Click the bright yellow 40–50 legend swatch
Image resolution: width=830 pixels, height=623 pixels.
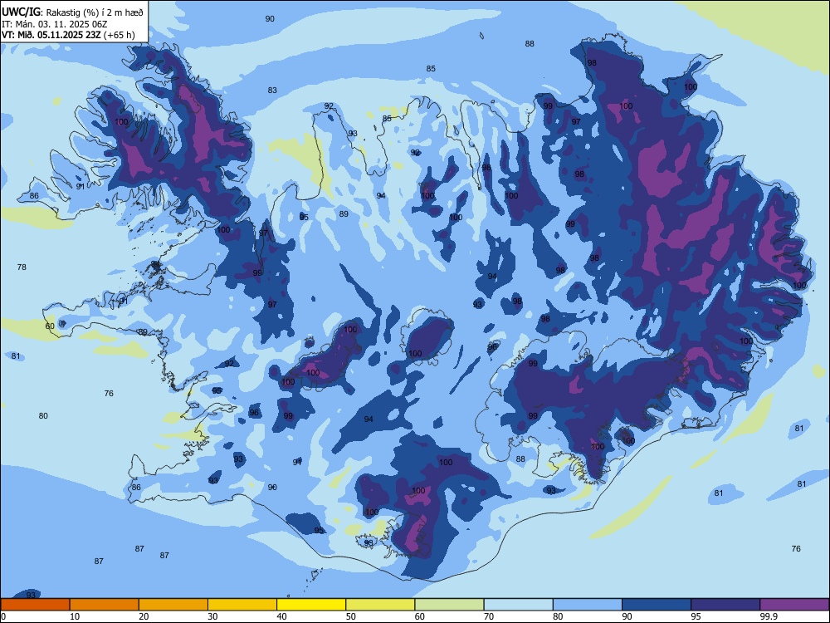[311, 605]
